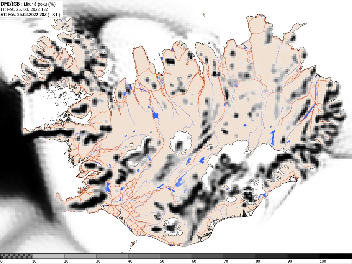Click the 10–20 light gray legend swatch
Image resolution: width=352 pixels, height=264 pixels.
48,256
